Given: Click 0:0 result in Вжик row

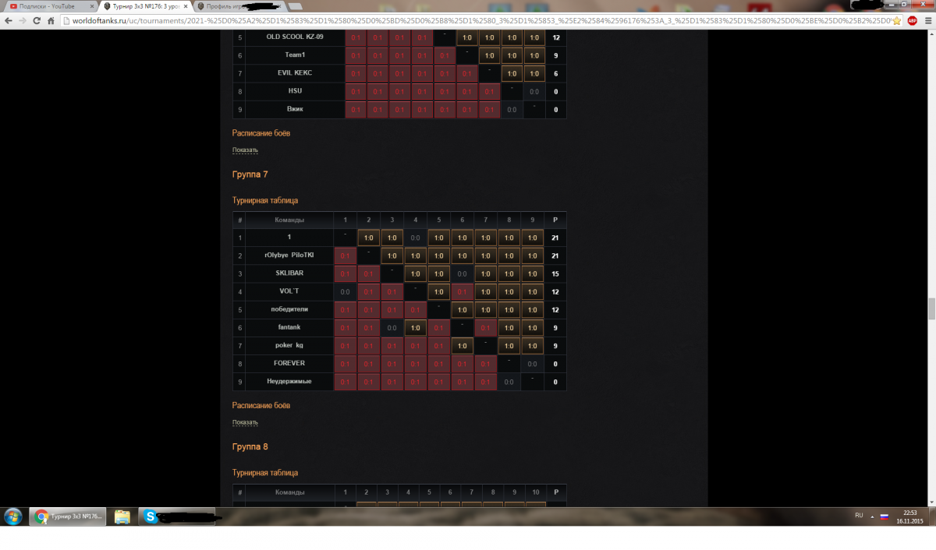Looking at the screenshot, I should pyautogui.click(x=510, y=109).
